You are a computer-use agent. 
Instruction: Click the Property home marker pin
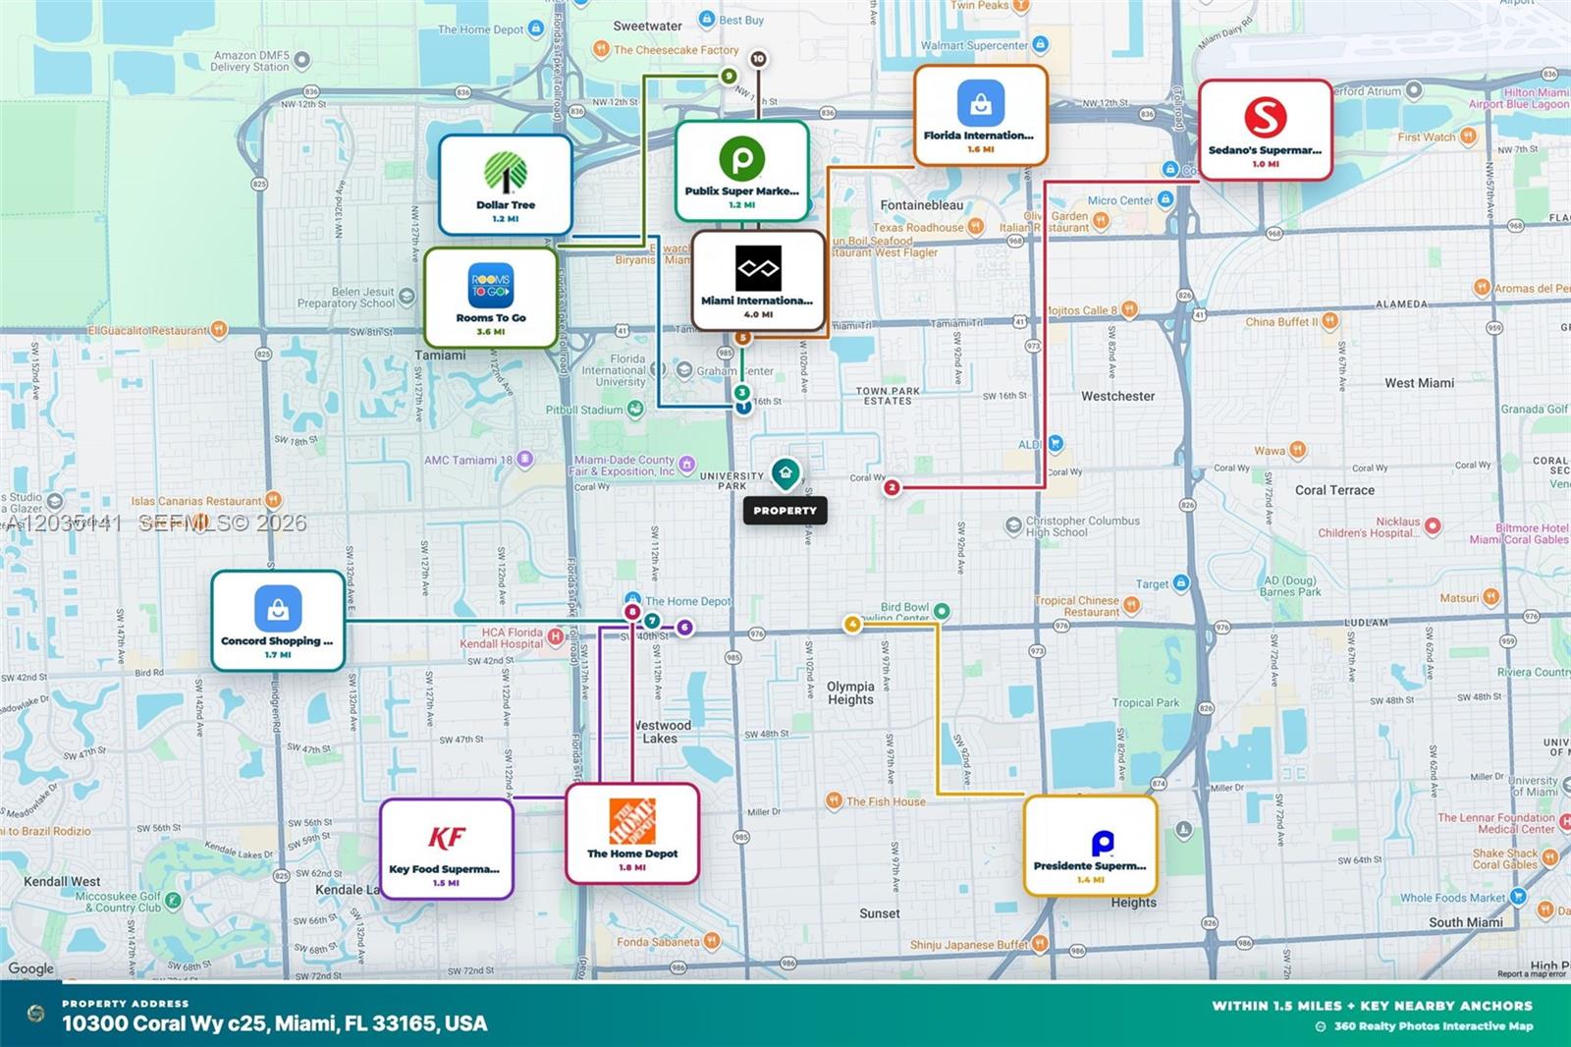pyautogui.click(x=785, y=473)
